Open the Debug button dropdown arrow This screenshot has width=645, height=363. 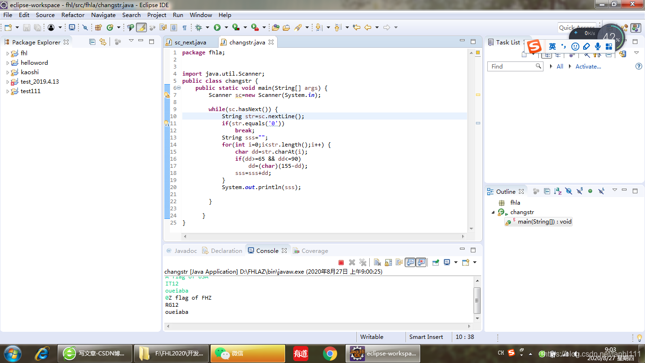(x=207, y=27)
